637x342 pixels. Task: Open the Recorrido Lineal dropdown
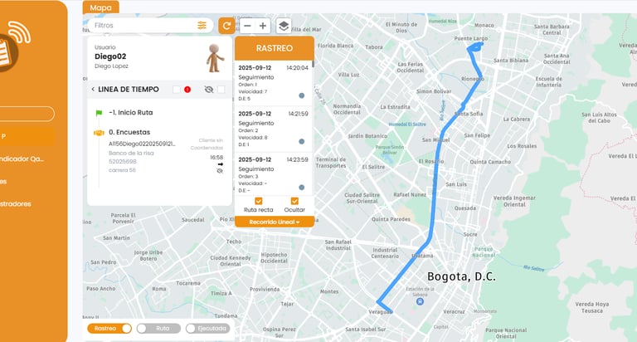(x=275, y=222)
